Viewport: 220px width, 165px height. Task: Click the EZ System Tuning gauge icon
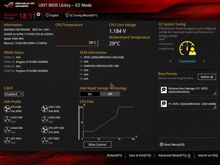tap(188, 48)
